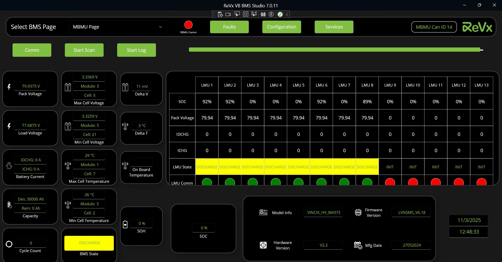Viewport: 502px width, 262px height.
Task: Click the Start Scan button
Action: point(84,50)
